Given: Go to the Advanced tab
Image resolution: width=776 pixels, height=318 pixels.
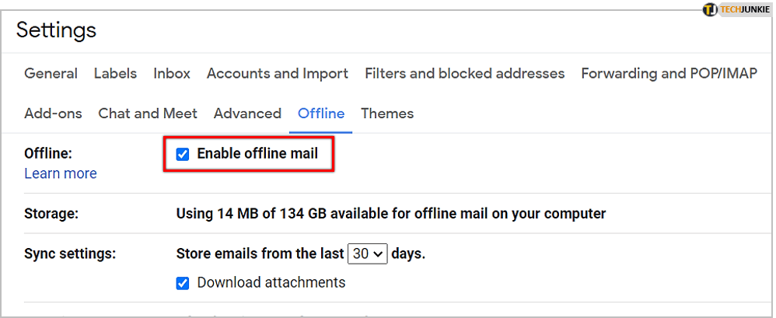Looking at the screenshot, I should point(247,114).
